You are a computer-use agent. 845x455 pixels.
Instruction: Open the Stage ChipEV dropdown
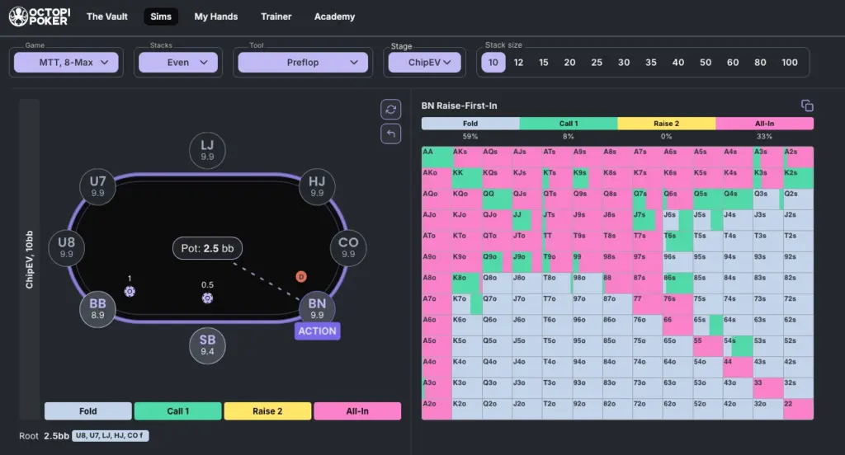click(425, 63)
